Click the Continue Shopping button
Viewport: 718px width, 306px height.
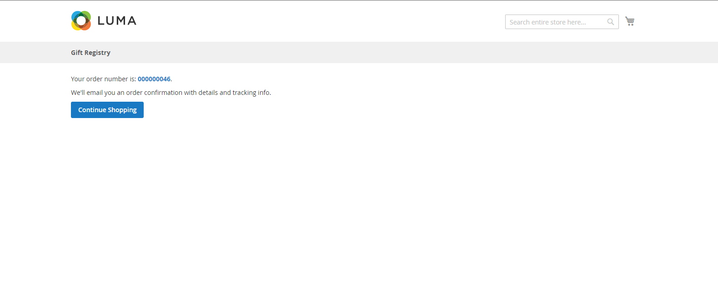tap(107, 110)
